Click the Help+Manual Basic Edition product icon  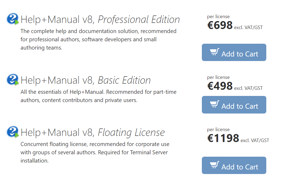[x=13, y=80]
